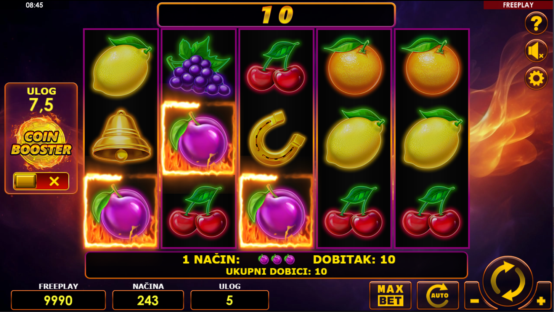
Task: Click the win amount display at top
Action: point(276,15)
